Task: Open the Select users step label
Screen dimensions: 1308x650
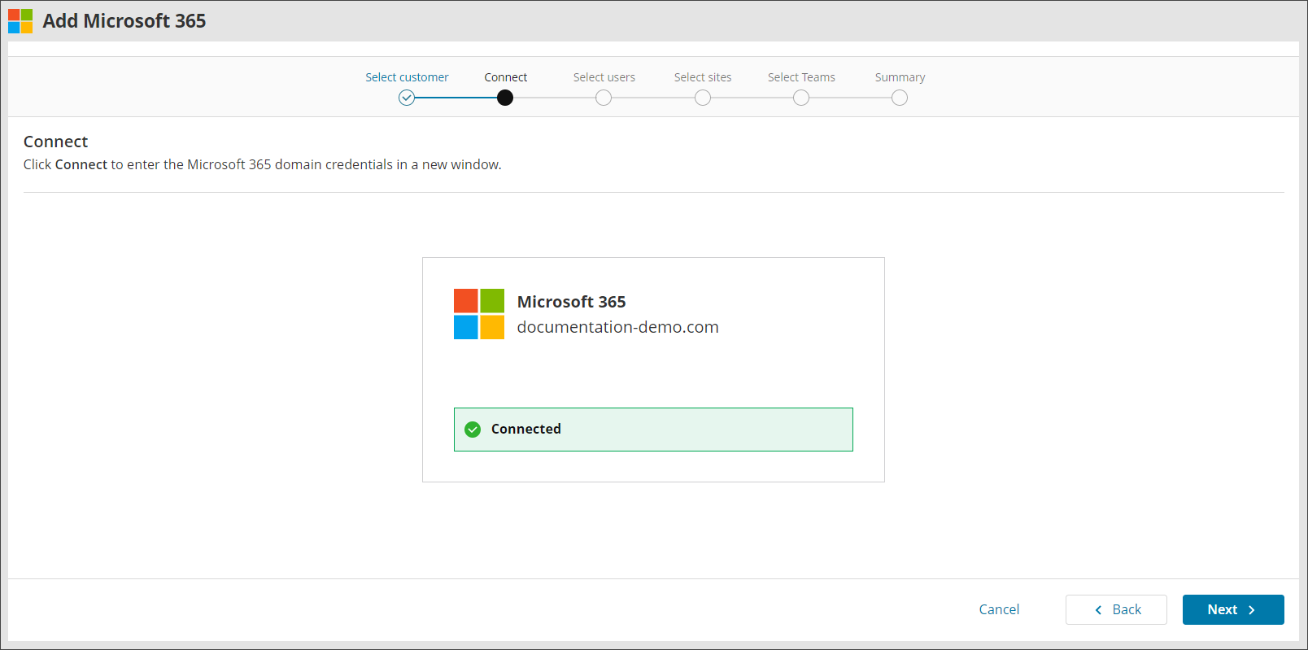Action: [604, 77]
